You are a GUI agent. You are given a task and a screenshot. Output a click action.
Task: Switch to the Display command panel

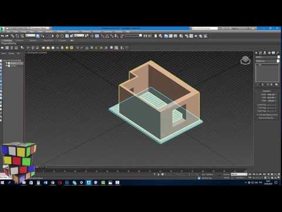click(273, 53)
